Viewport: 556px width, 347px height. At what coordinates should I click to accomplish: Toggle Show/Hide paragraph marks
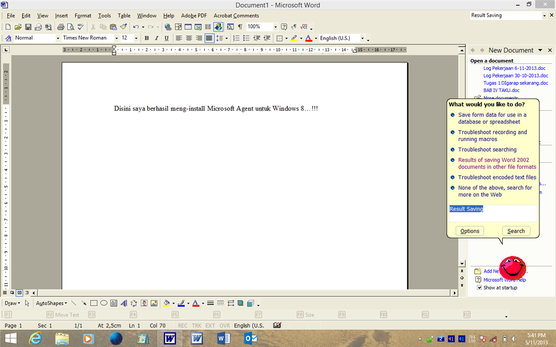coord(240,27)
